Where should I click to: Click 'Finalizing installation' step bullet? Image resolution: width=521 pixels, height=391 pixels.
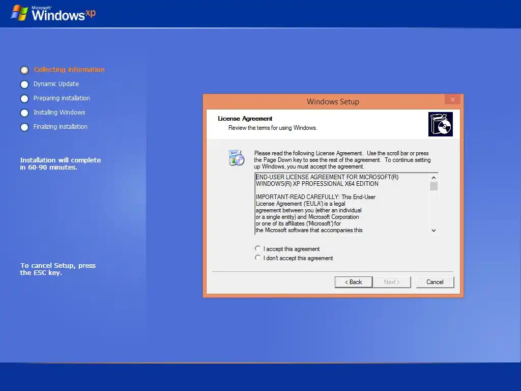[24, 127]
